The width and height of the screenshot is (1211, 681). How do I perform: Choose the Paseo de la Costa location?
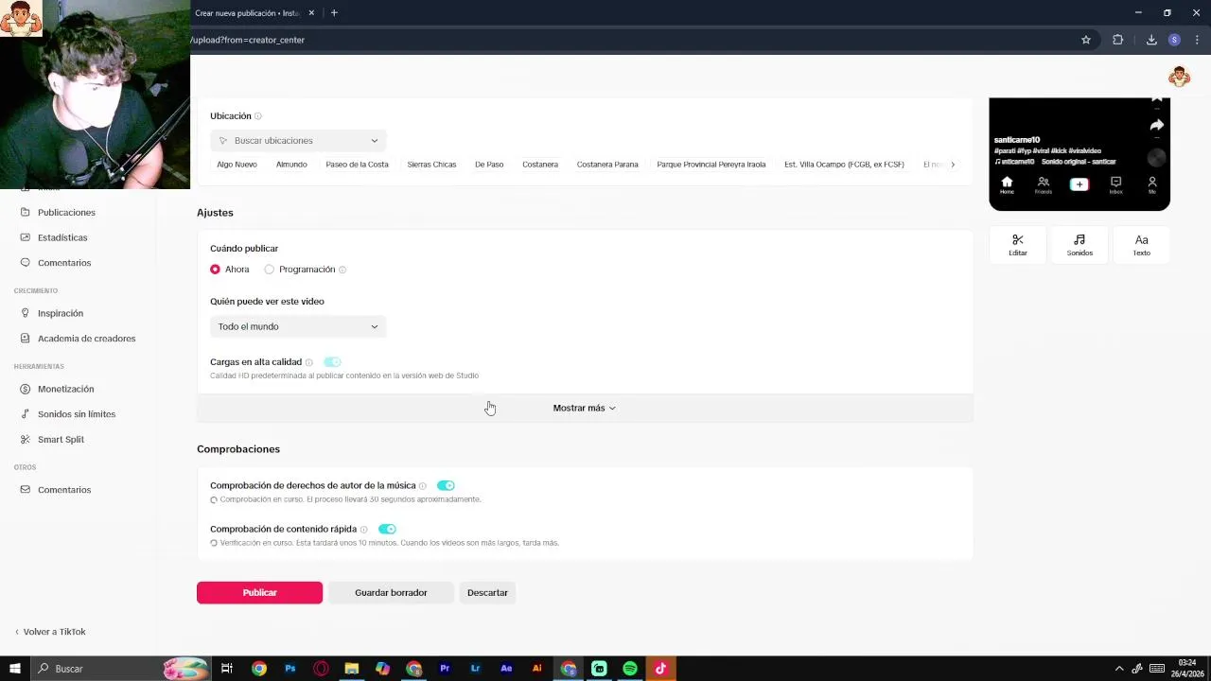coord(357,165)
